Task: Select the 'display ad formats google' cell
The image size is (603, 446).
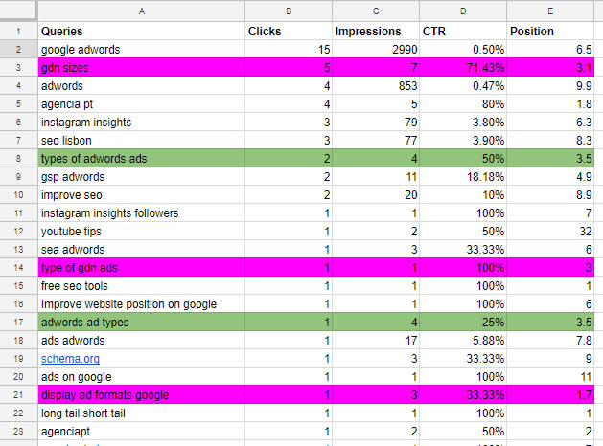Action: tap(142, 395)
